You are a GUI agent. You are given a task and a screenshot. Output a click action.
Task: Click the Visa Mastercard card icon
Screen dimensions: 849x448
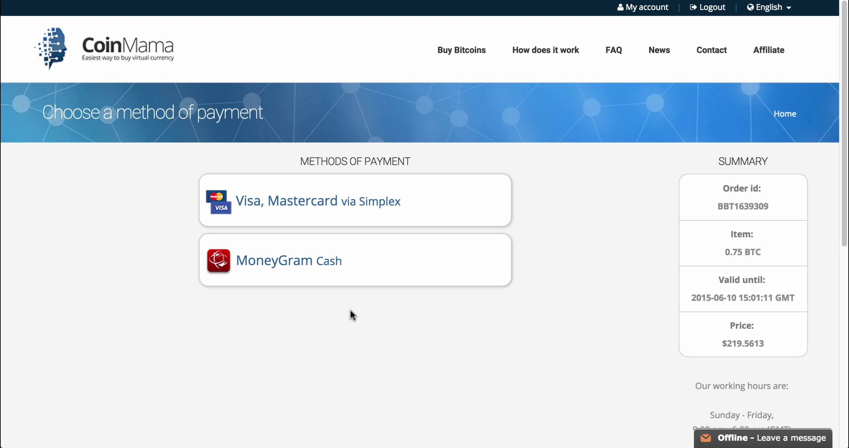tap(218, 202)
